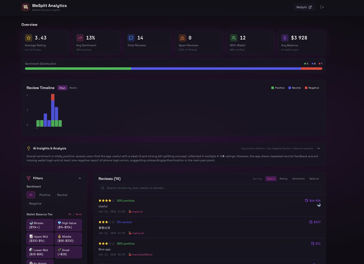Sort reviews by Date
This screenshot has height=264, width=364.
tap(271, 179)
